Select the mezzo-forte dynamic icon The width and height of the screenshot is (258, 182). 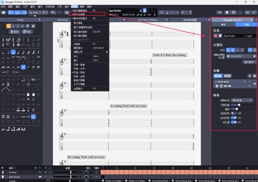(24, 67)
